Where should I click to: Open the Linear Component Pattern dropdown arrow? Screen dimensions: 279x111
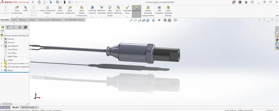click(47, 16)
